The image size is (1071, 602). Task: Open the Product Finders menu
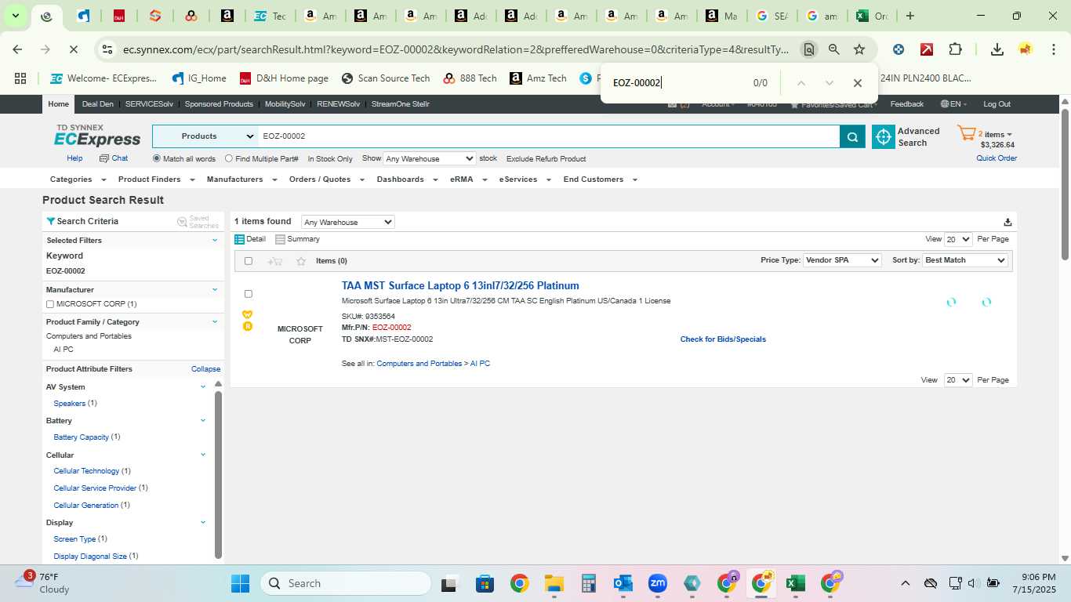[156, 180]
